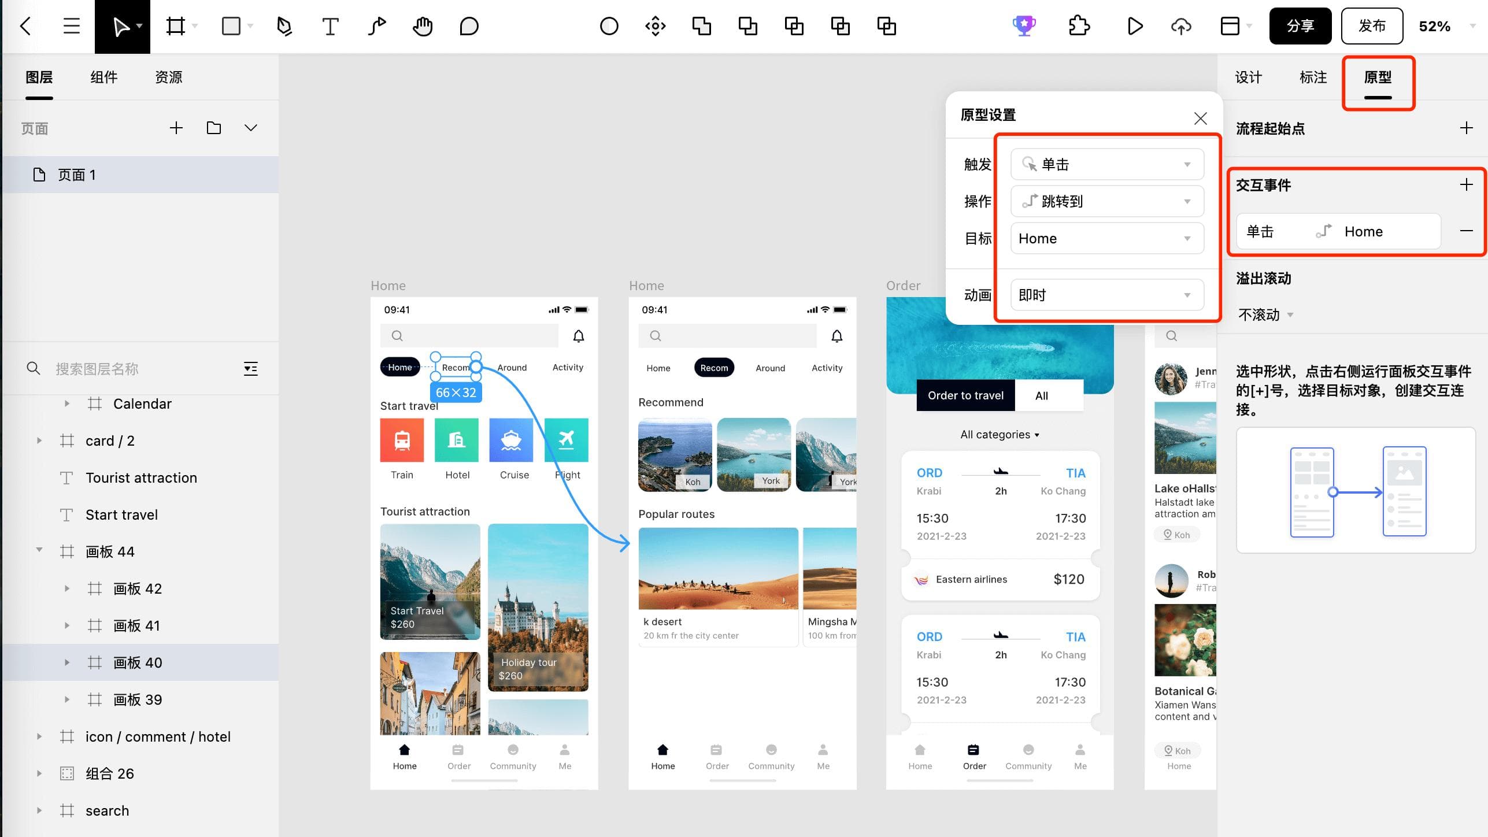The image size is (1488, 837).
Task: Click the purple trophy icon
Action: click(x=1024, y=26)
